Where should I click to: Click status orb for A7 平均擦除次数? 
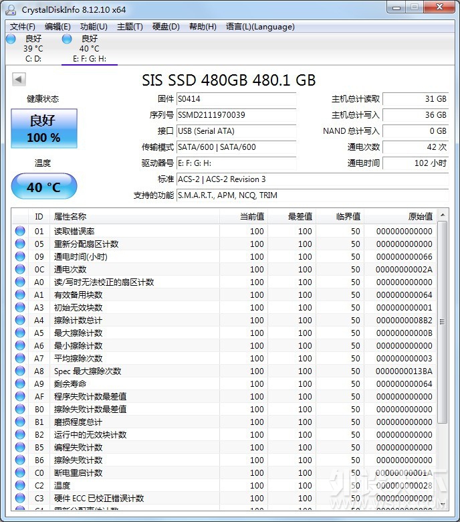[x=20, y=358]
